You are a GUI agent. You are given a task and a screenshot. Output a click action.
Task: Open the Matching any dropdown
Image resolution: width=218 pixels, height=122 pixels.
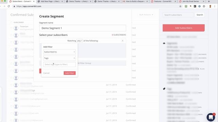[x=80, y=41]
